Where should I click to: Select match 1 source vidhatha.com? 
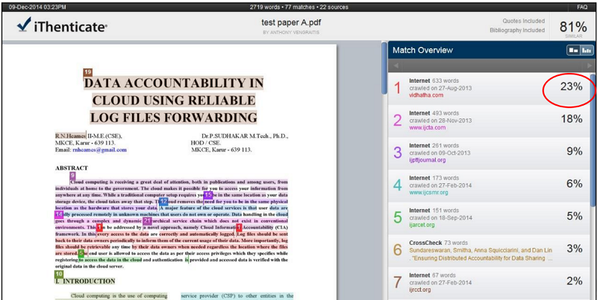tap(426, 95)
